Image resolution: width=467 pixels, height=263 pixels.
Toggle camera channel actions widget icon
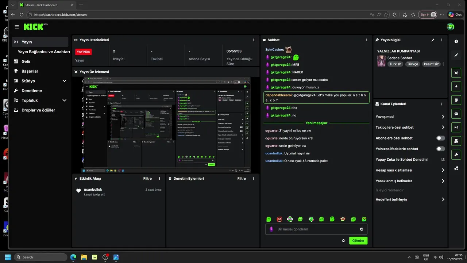(456, 141)
